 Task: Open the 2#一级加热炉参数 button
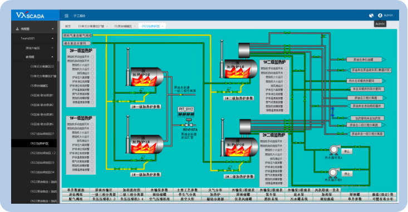(x=146, y=107)
